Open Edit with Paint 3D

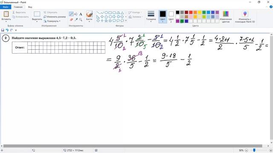pos(245,17)
